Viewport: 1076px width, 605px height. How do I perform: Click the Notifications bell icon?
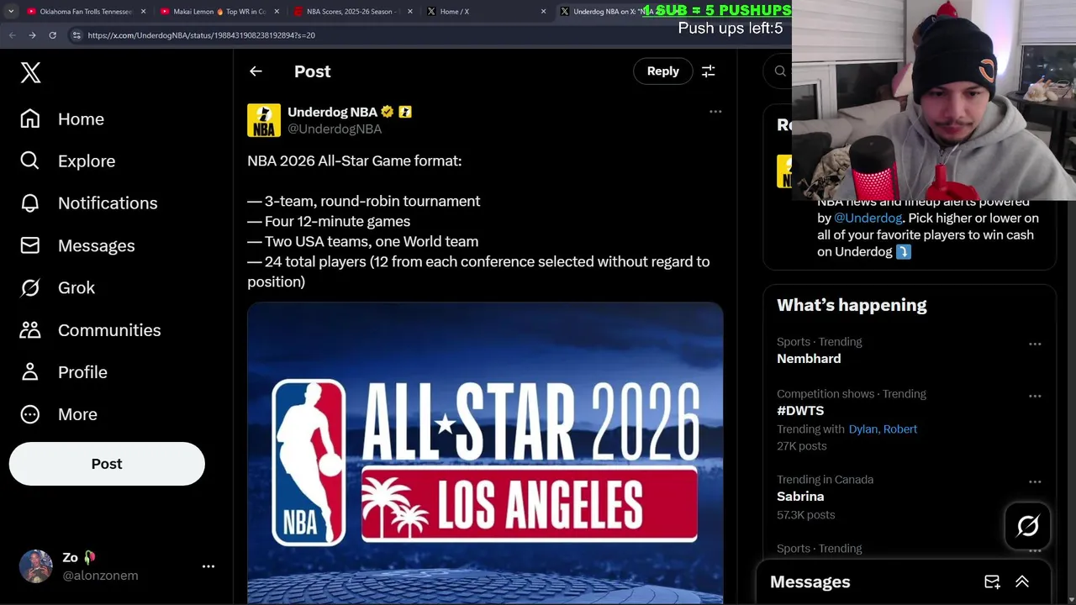point(30,203)
